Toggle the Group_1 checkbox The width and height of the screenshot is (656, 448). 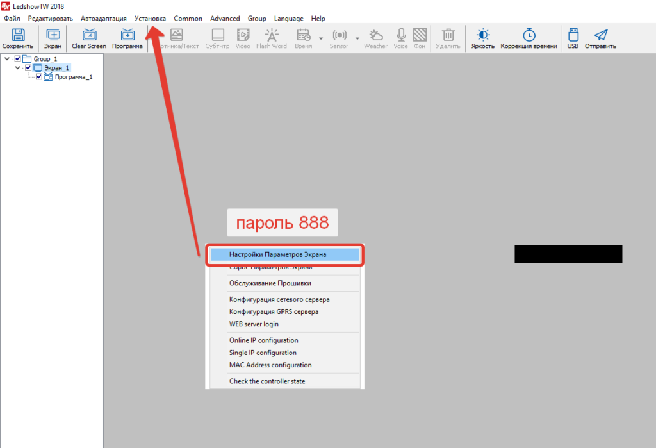point(17,58)
